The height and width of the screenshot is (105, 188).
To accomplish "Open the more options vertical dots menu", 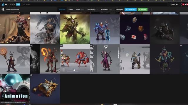I will (x=150, y=9).
